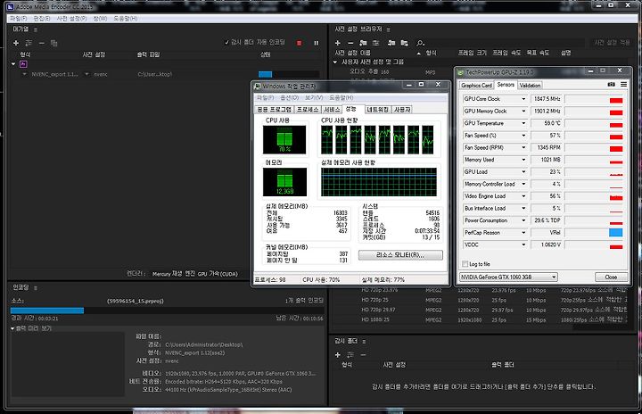Screen dimensions: 642x414
Task: Open the 옵션(O) menu in Task Manager
Action: click(x=290, y=97)
